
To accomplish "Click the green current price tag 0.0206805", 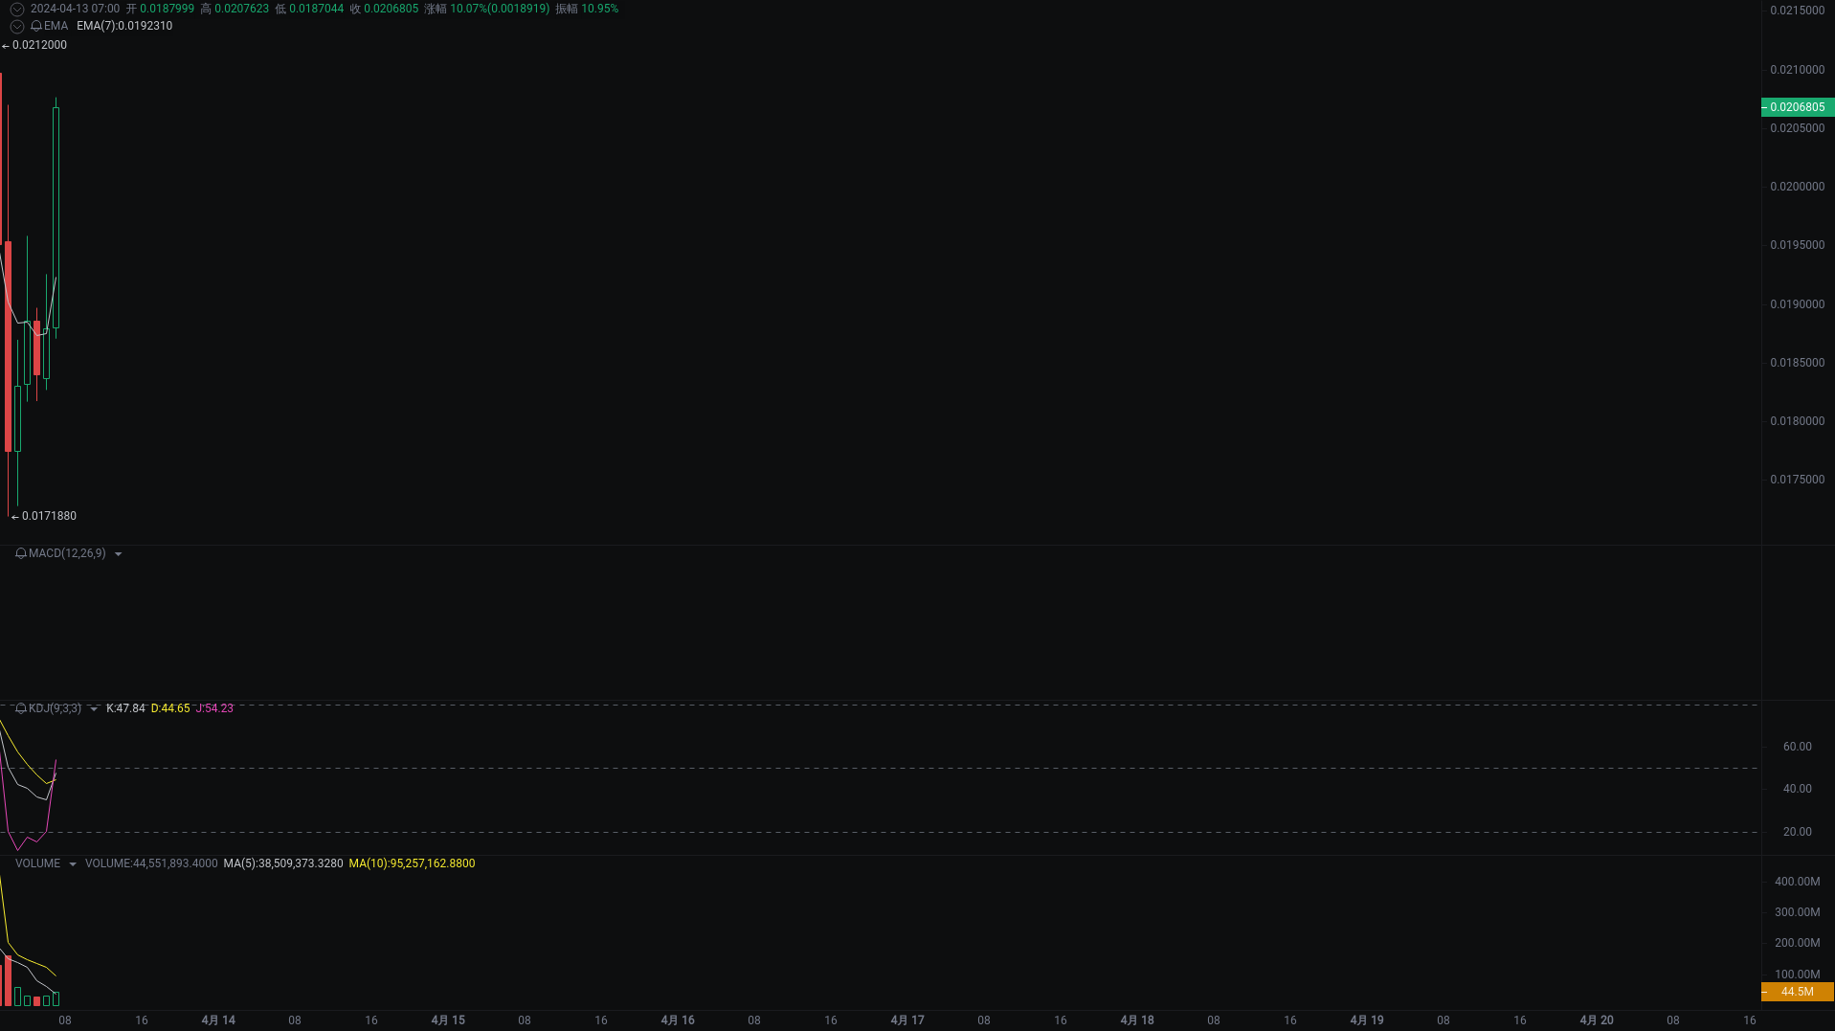I will pyautogui.click(x=1797, y=107).
